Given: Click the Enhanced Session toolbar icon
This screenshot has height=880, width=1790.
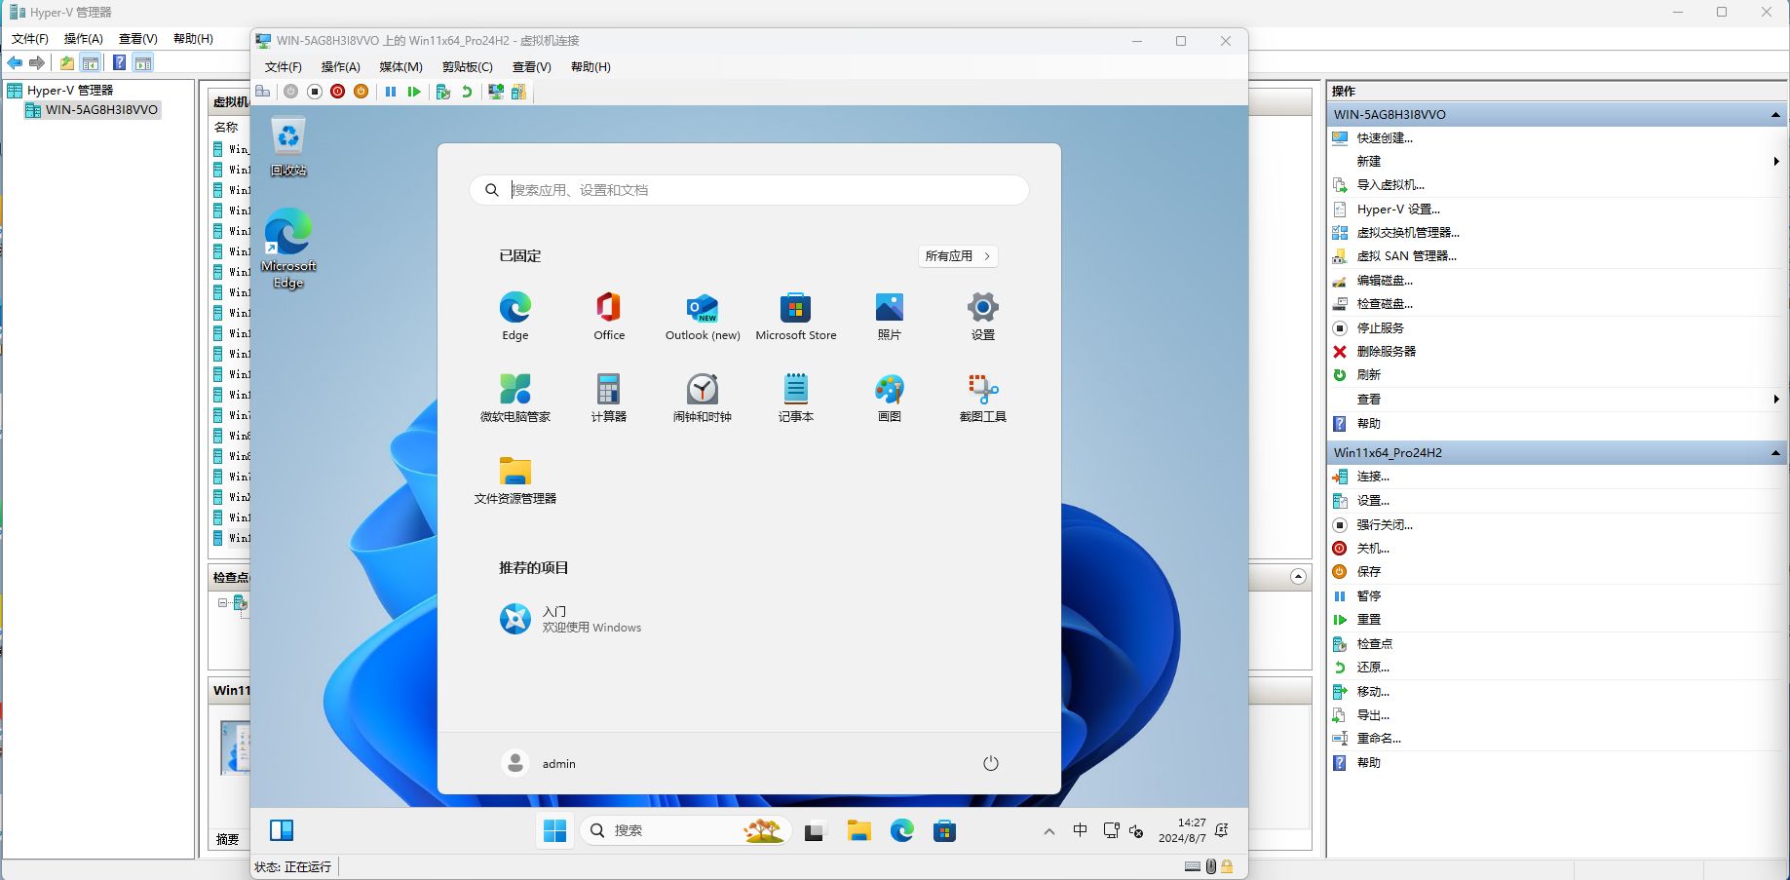Looking at the screenshot, I should (x=496, y=92).
